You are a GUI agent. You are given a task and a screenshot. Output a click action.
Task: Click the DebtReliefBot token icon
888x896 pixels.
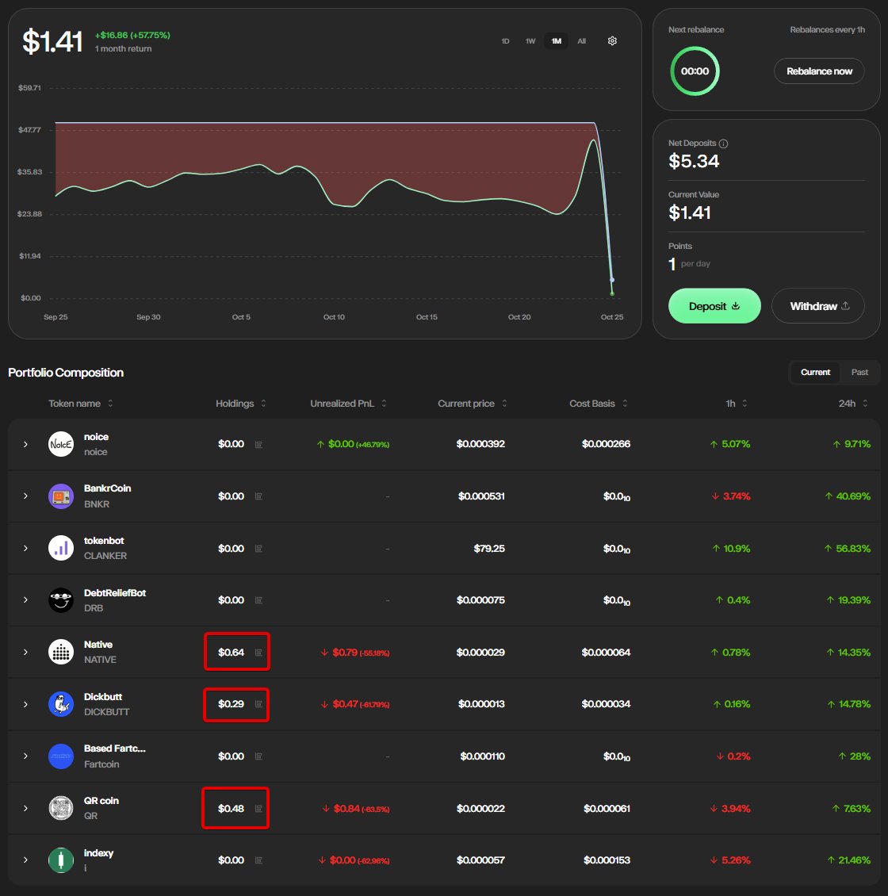(60, 599)
